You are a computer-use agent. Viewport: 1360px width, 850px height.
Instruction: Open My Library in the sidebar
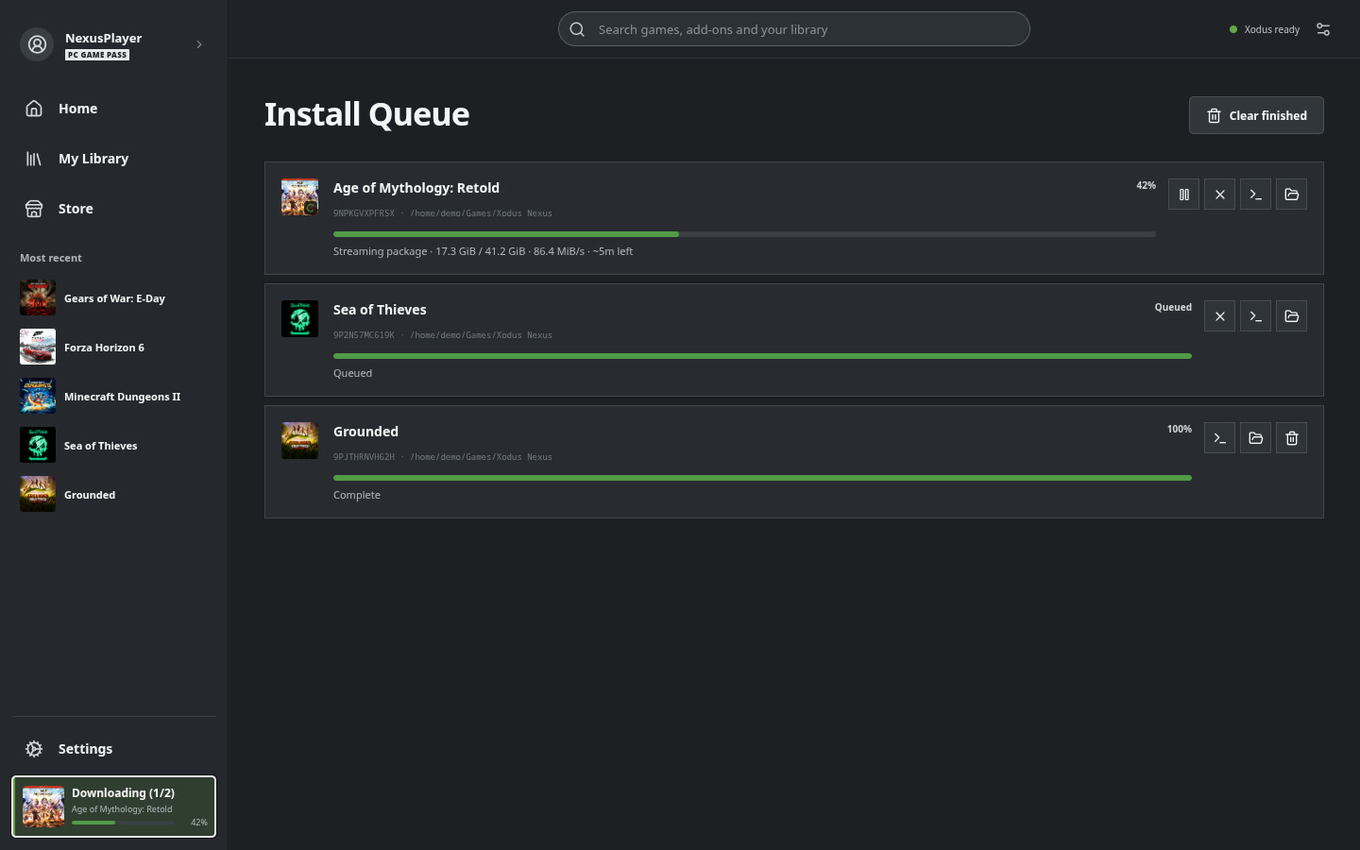(113, 159)
